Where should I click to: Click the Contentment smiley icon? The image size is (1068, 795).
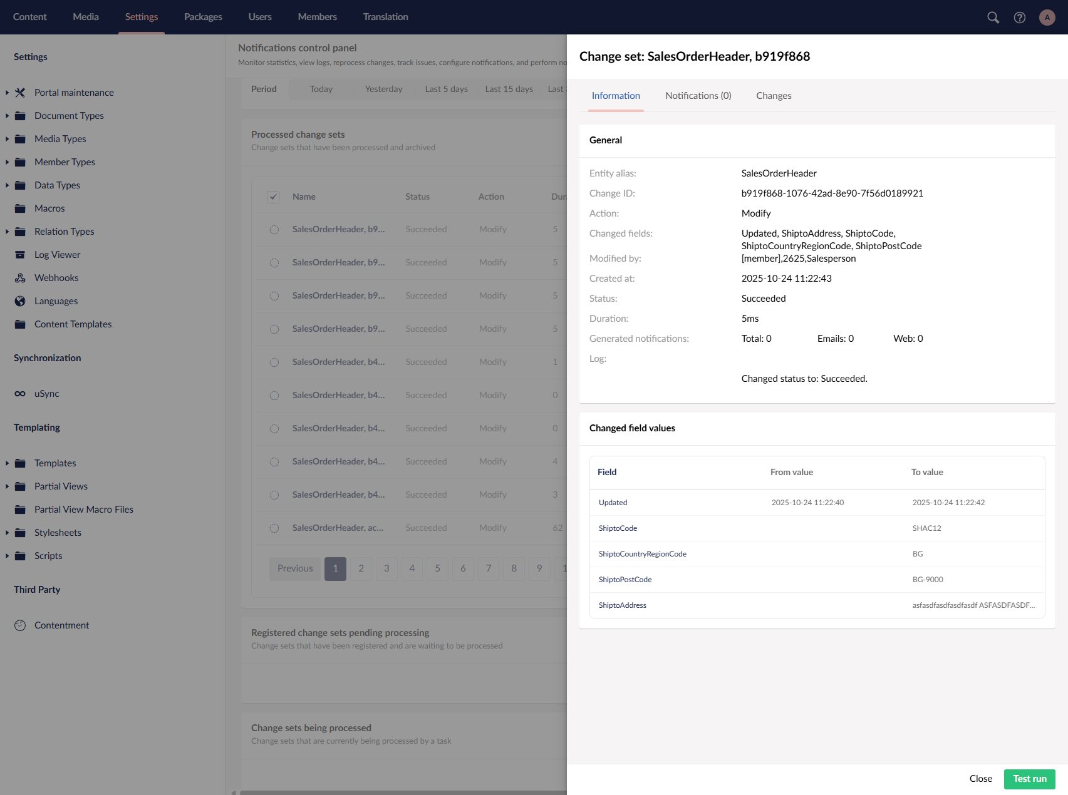(x=20, y=625)
